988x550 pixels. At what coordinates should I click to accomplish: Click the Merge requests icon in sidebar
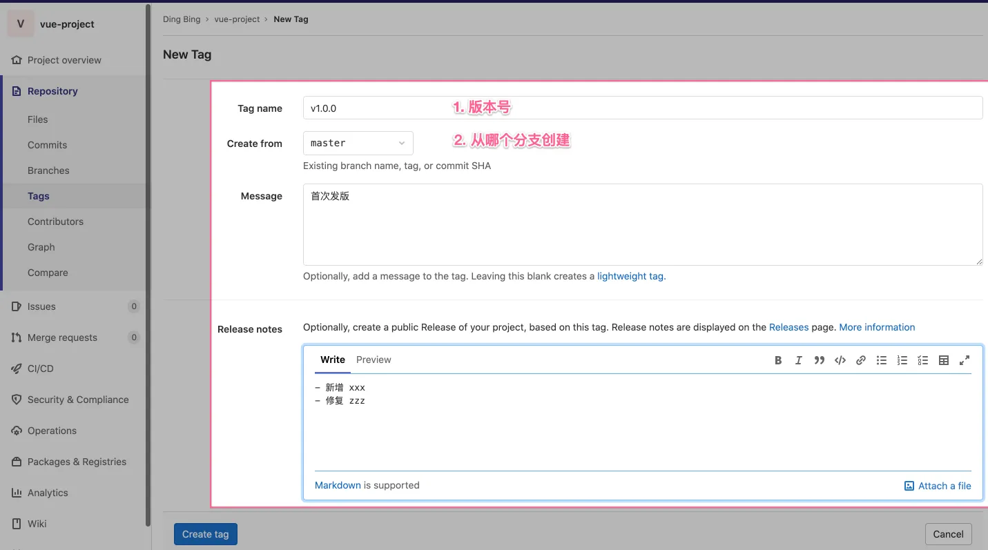click(17, 337)
